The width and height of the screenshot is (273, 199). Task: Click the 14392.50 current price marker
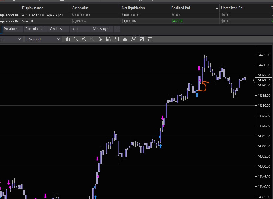coord(264,80)
